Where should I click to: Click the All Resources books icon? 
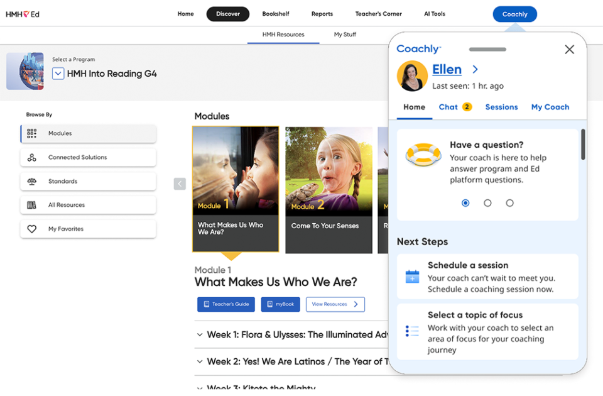(x=31, y=205)
